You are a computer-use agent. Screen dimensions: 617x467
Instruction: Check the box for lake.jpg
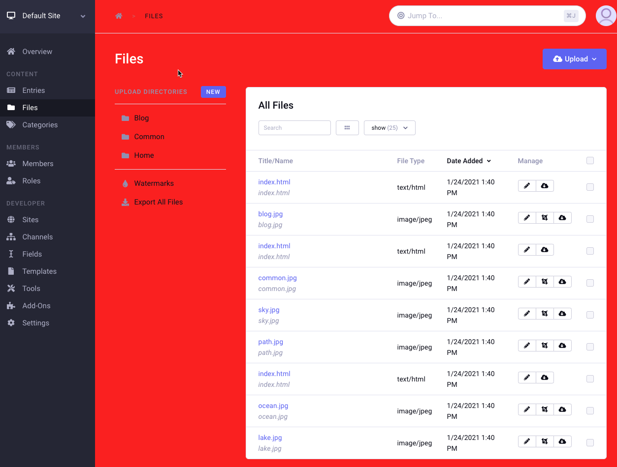coord(590,442)
